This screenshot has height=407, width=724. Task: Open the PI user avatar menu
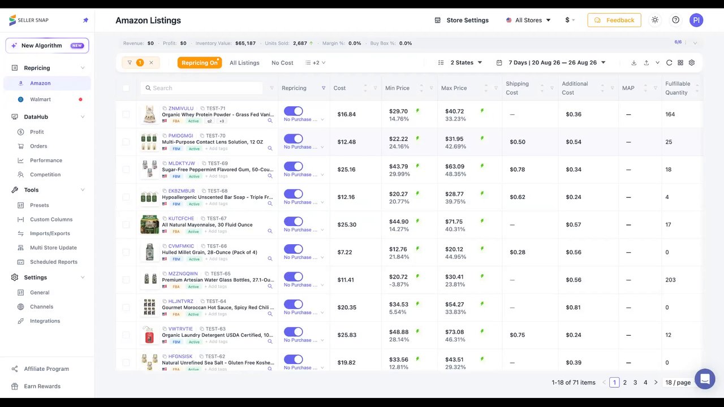click(x=696, y=20)
